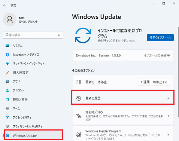Go to アプリ settings

[x=33, y=82]
